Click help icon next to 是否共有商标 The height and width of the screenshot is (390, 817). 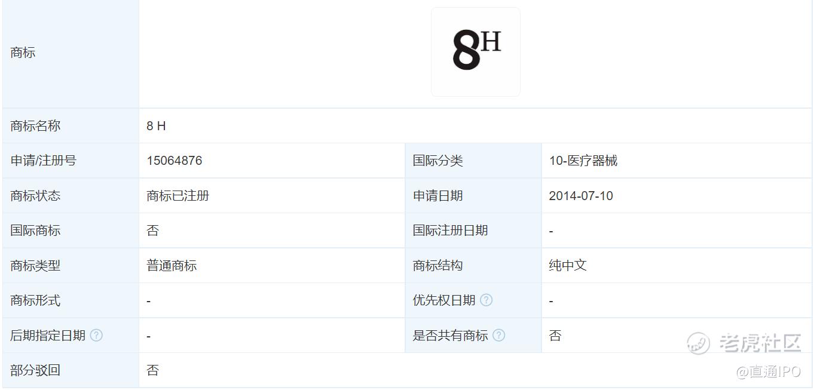point(499,335)
